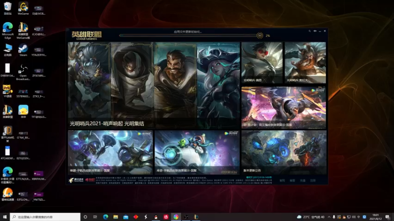Viewport: 394px width, 221px height.
Task: Click the 官网 link in launcher footer
Action: click(x=282, y=180)
